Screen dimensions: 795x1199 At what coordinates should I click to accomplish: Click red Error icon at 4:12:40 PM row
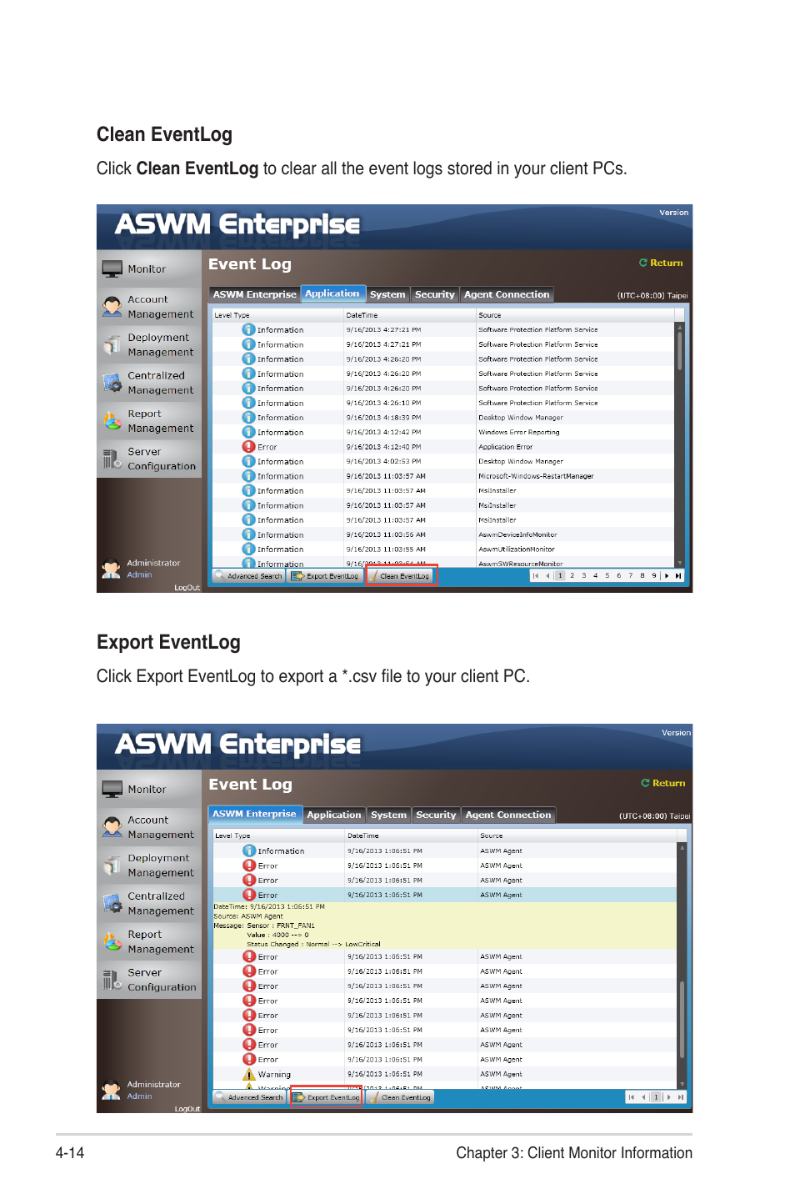[248, 447]
